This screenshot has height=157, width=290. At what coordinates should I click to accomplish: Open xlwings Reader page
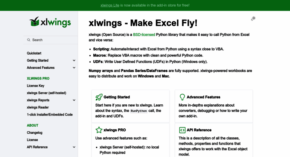tap(38, 107)
